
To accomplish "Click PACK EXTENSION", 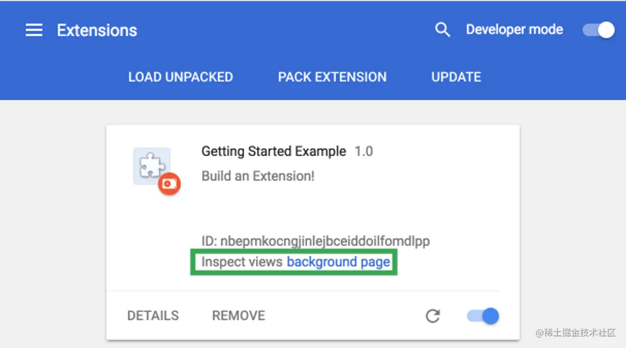I will tap(332, 77).
